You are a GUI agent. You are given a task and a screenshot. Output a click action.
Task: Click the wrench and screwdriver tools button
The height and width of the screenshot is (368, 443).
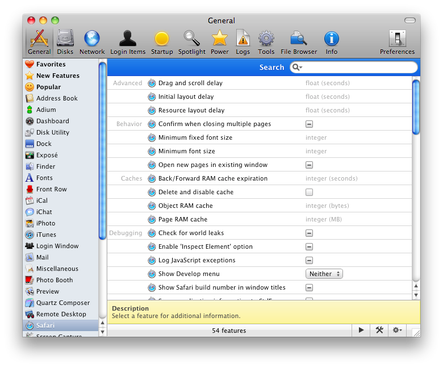379,330
